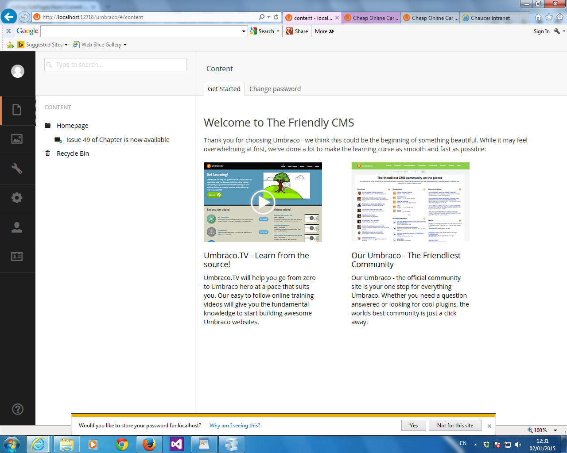Click the Google toolbar wrench settings icon
Screen dimensions: 567x453
[557, 31]
